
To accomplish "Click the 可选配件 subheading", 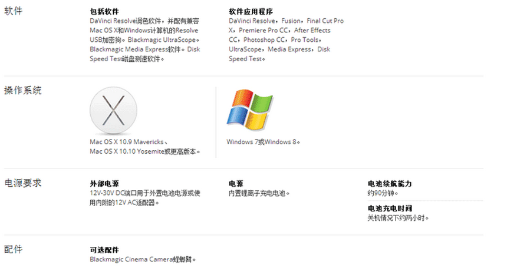I will [104, 250].
